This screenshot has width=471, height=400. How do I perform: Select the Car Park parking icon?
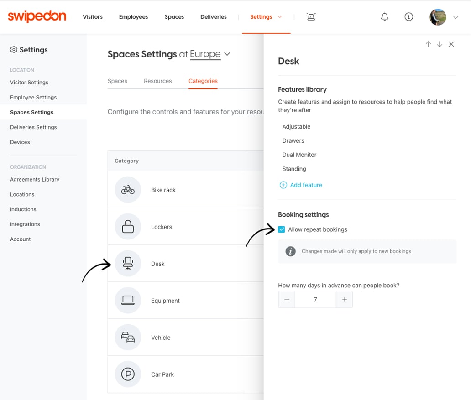point(127,374)
